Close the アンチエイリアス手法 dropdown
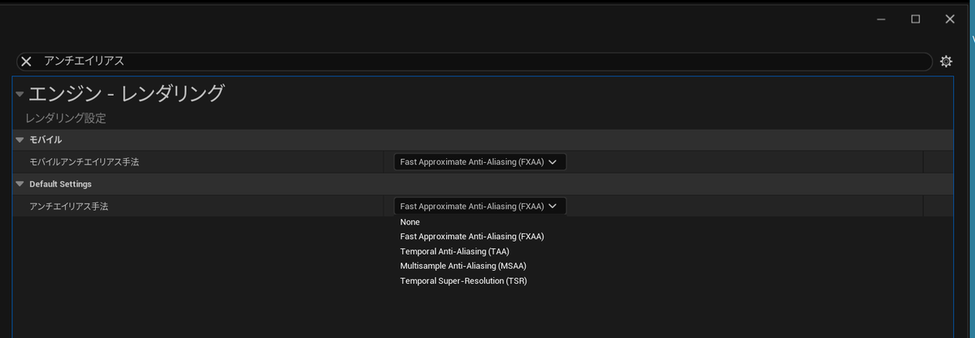 pyautogui.click(x=479, y=206)
